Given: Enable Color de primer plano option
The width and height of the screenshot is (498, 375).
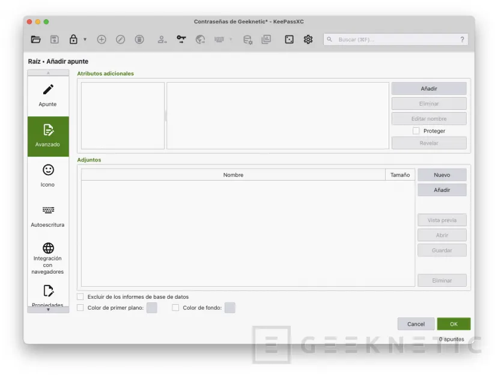Looking at the screenshot, I should click(80, 307).
